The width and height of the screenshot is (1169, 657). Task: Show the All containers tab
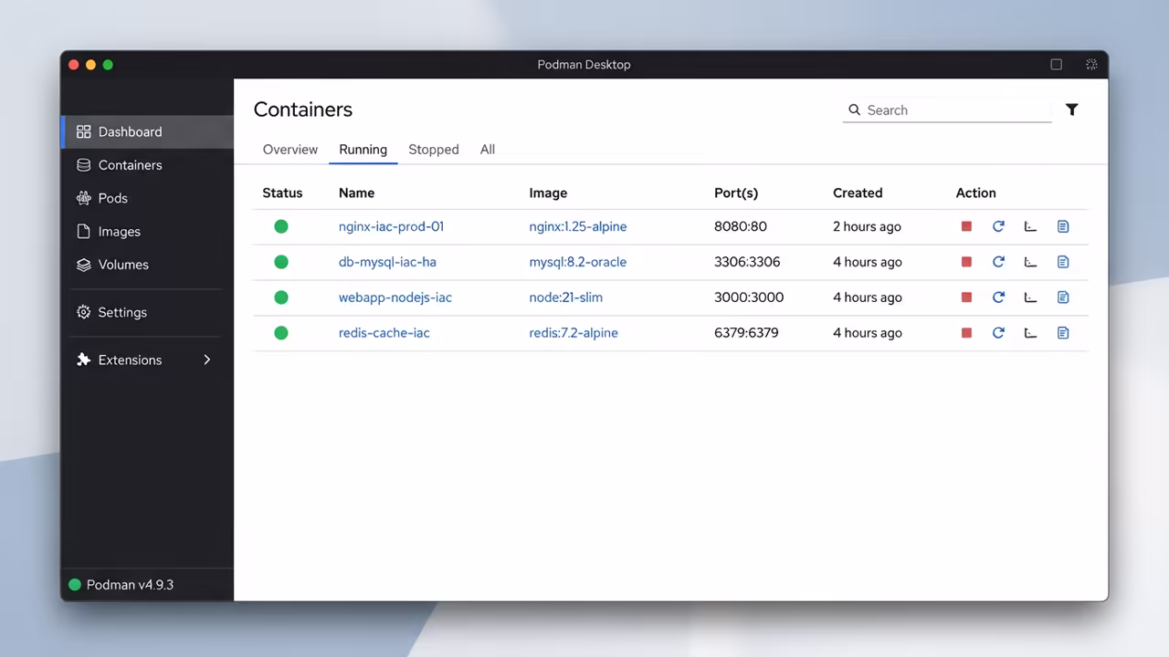[488, 150]
